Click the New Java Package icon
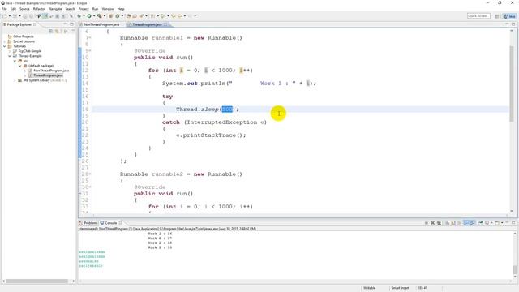This screenshot has width=519, height=292. pyautogui.click(x=110, y=16)
